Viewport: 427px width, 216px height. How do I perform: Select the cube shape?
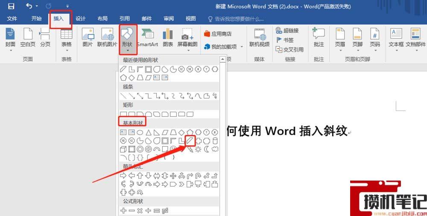123,149
